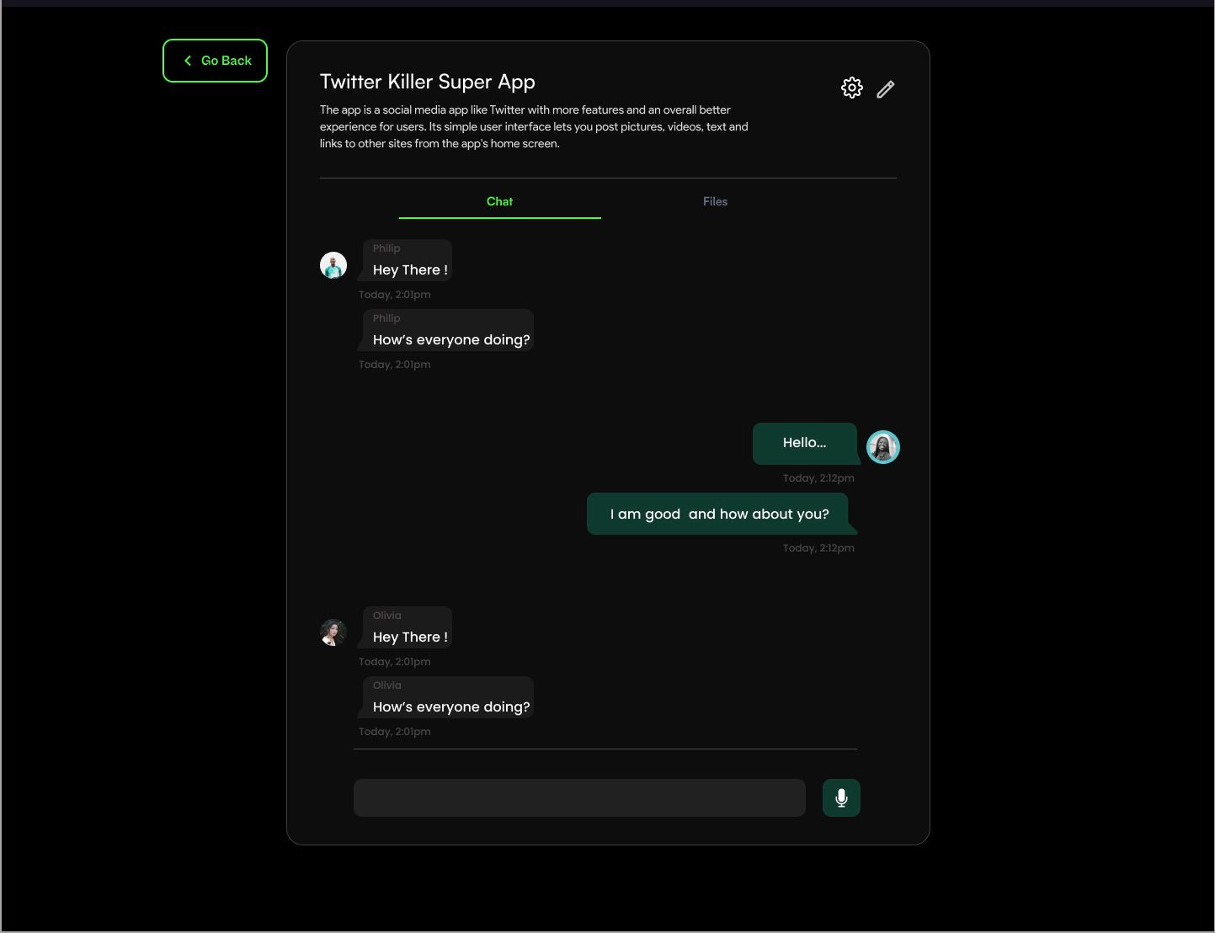The width and height of the screenshot is (1215, 933).
Task: Select Philip's "How's everyone doing?" message
Action: click(x=448, y=330)
